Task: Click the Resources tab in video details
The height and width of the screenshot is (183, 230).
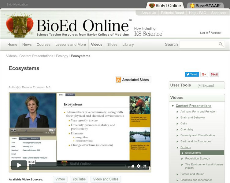Action: (x=35, y=138)
